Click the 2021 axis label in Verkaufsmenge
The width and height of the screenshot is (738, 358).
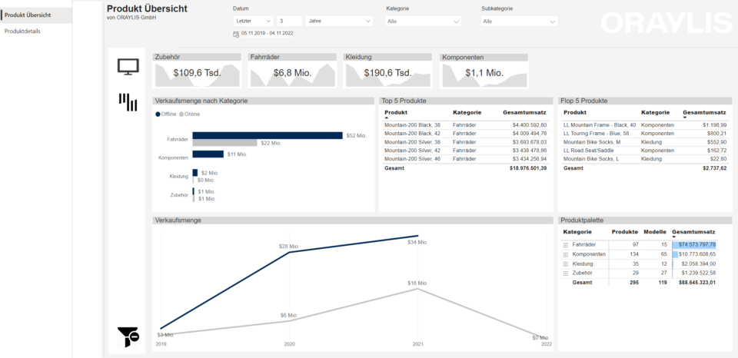pyautogui.click(x=418, y=344)
